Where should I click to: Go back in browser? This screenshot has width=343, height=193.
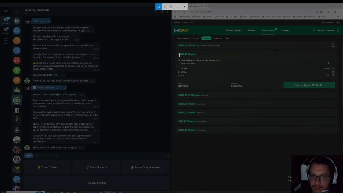pyautogui.click(x=175, y=12)
